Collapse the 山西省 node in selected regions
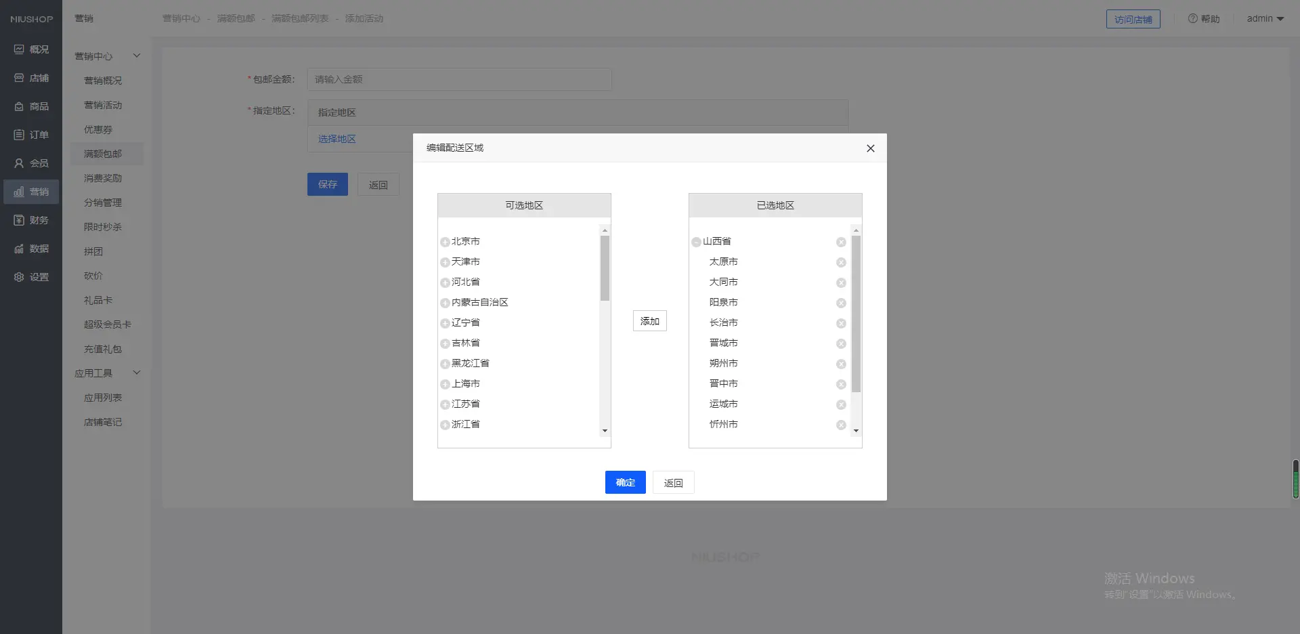The image size is (1300, 634). (x=696, y=242)
